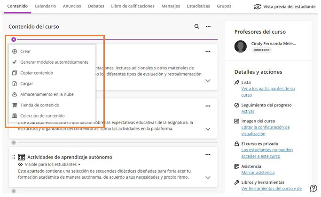The image size is (321, 197).
Task: Open Libro de calificaciones tab
Action: tap(133, 6)
